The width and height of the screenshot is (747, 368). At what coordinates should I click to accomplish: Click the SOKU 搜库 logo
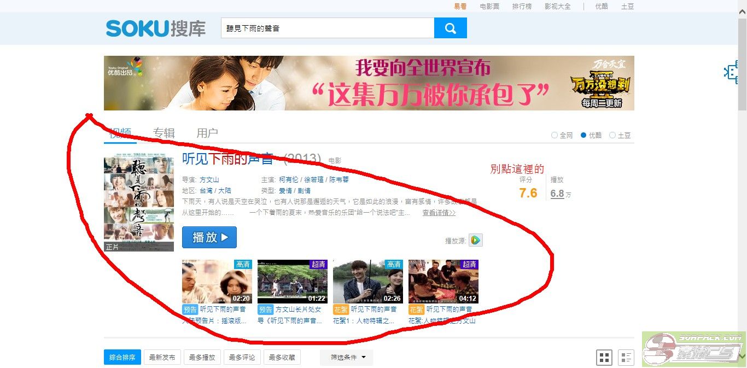pos(155,28)
